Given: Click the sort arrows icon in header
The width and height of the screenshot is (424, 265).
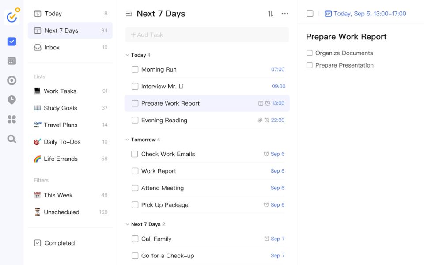Looking at the screenshot, I should tap(270, 14).
